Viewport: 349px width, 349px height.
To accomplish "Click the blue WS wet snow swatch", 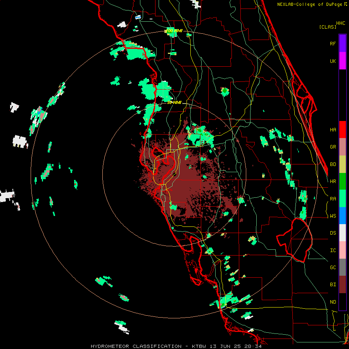I will click(342, 216).
